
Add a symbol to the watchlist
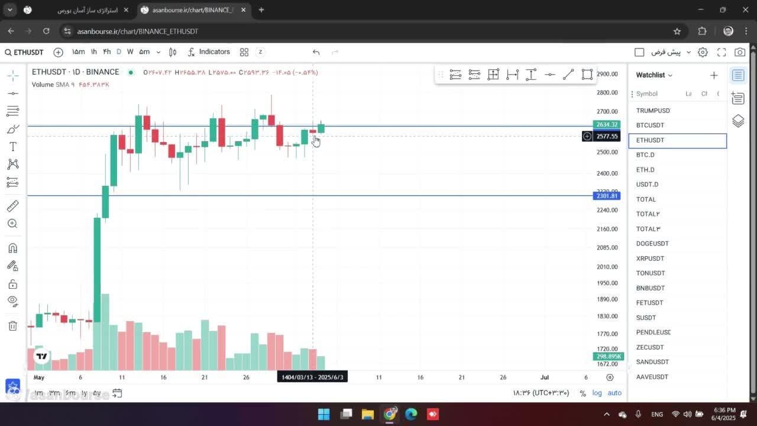pos(714,75)
